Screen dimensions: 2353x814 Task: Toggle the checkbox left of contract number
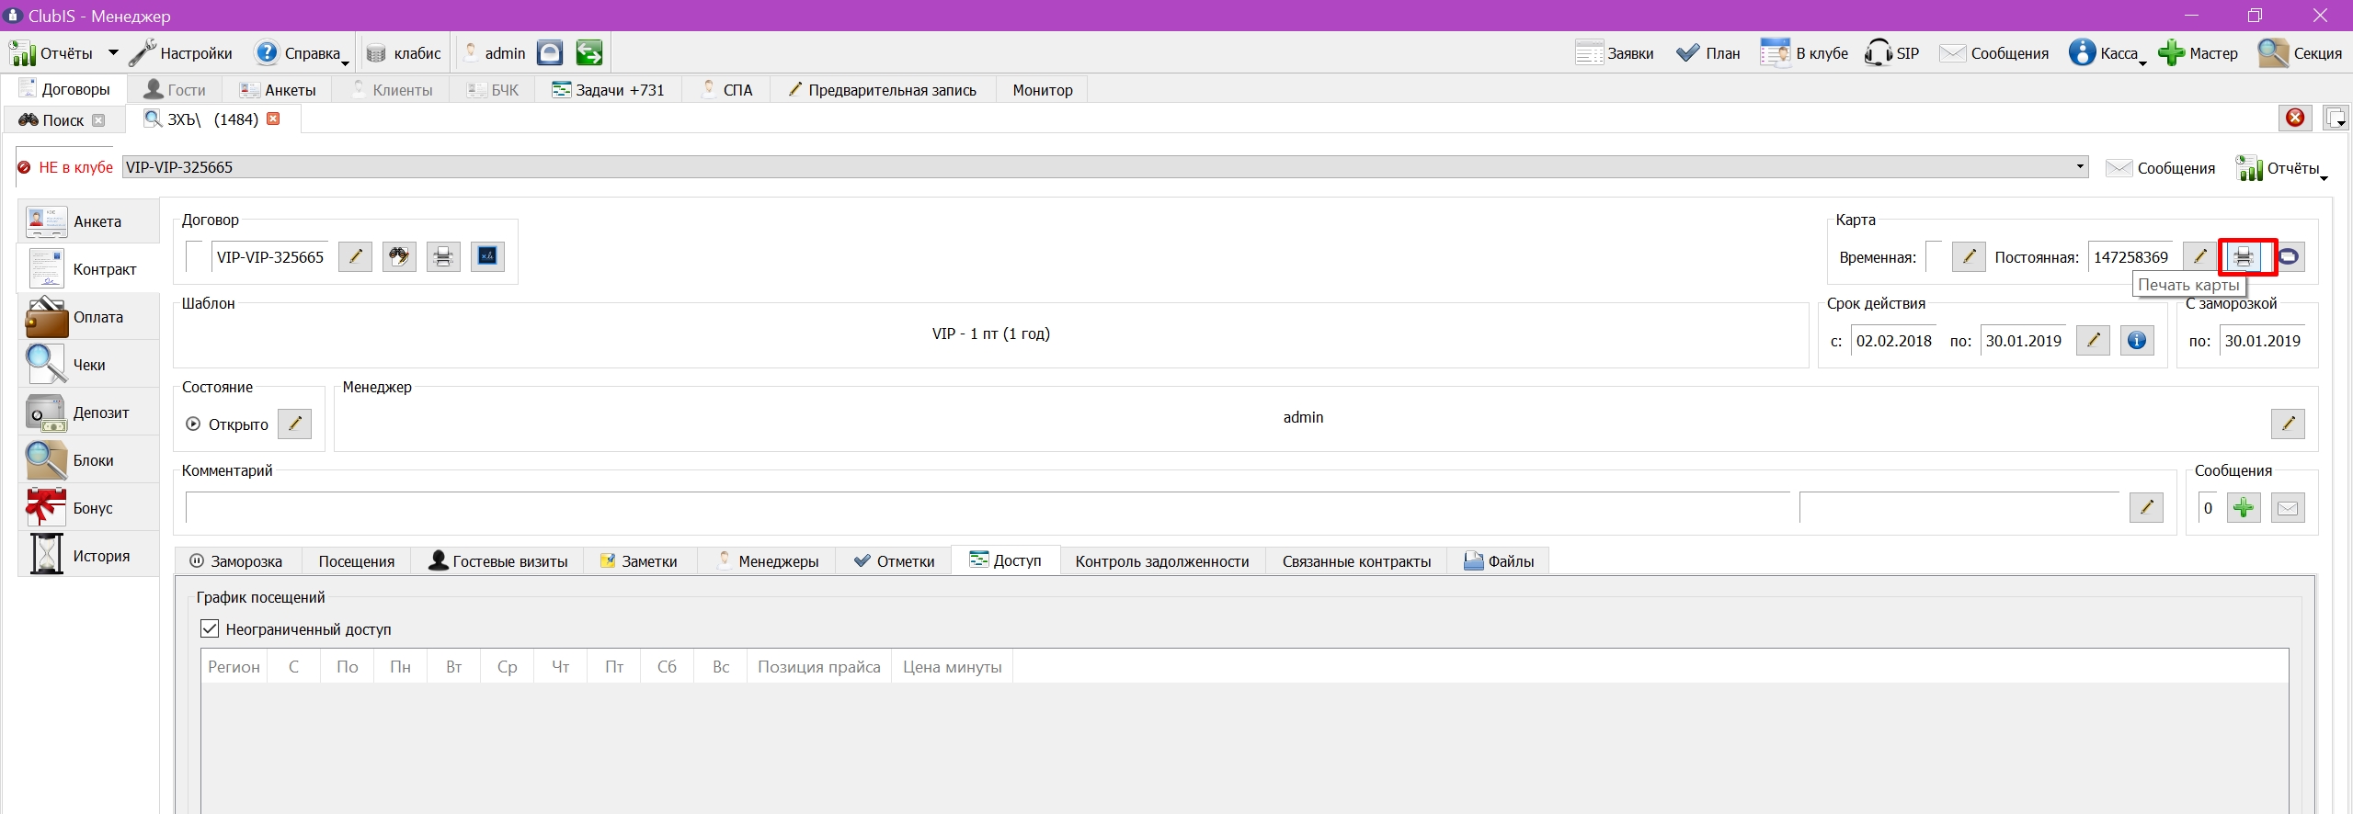[194, 256]
